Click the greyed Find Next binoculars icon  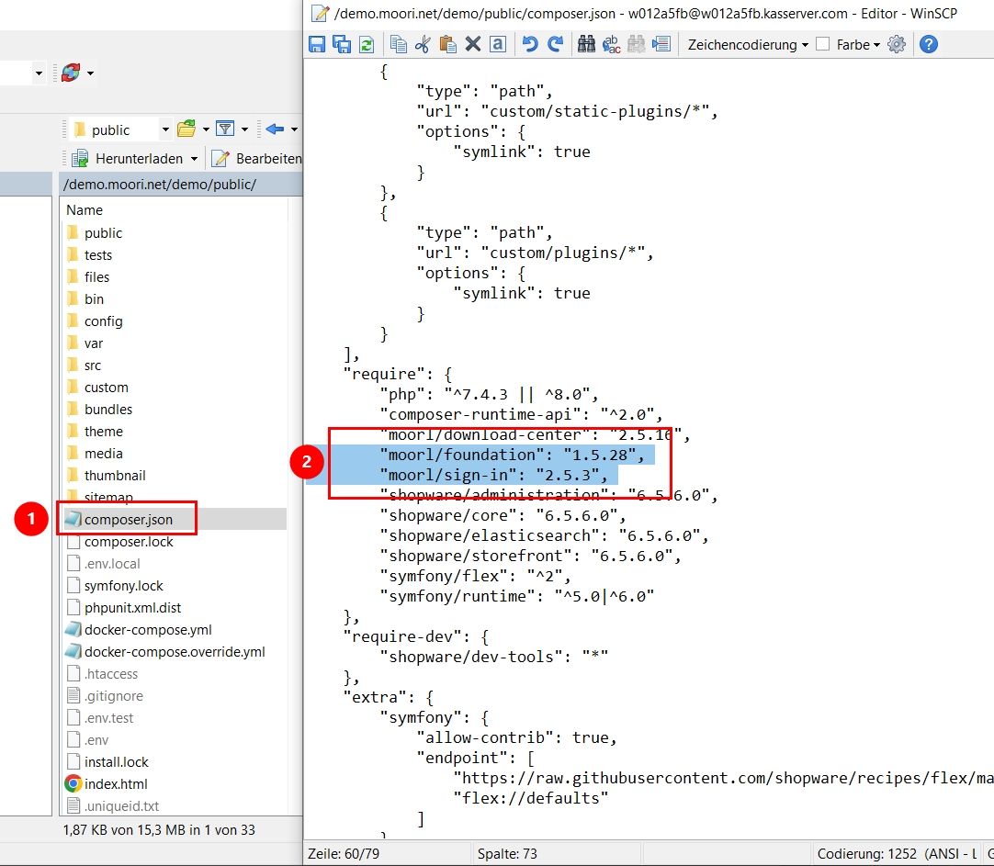tap(636, 44)
